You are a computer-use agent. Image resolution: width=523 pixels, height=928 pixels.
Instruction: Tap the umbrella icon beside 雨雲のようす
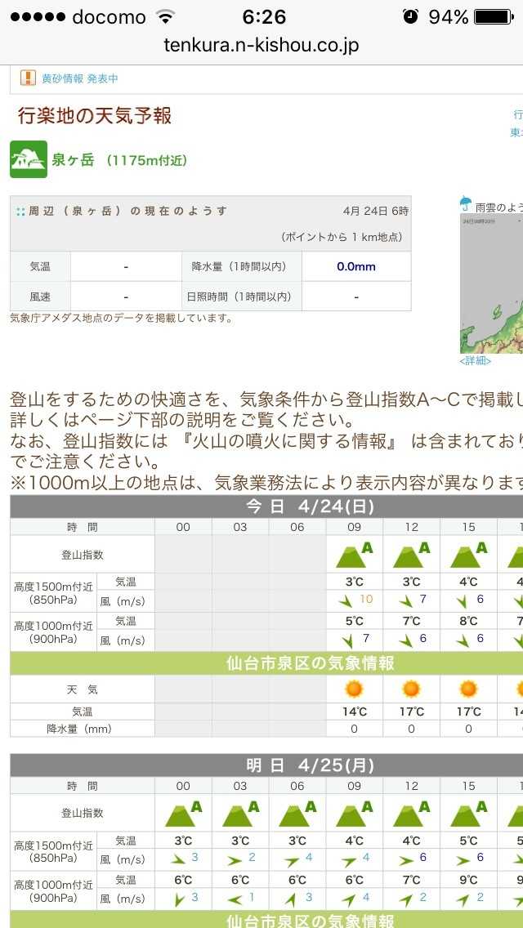465,204
